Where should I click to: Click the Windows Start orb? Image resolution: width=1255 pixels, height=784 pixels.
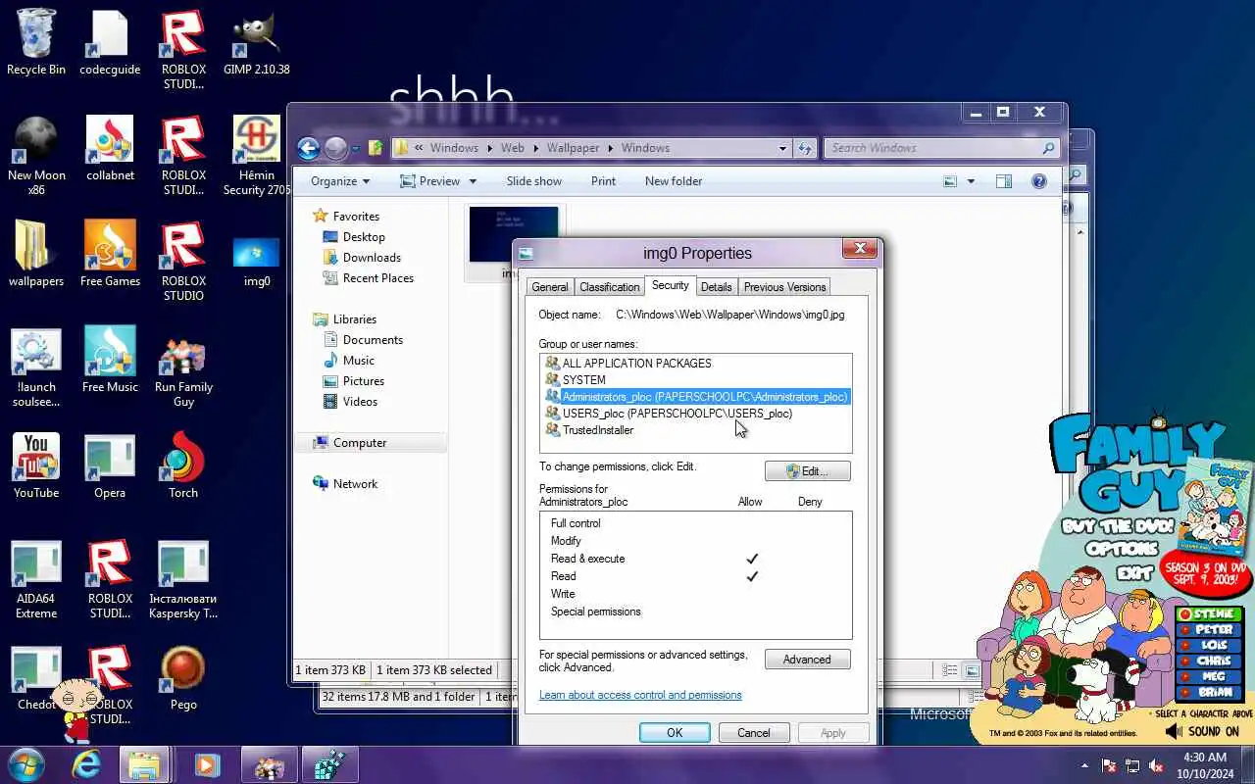pos(26,764)
